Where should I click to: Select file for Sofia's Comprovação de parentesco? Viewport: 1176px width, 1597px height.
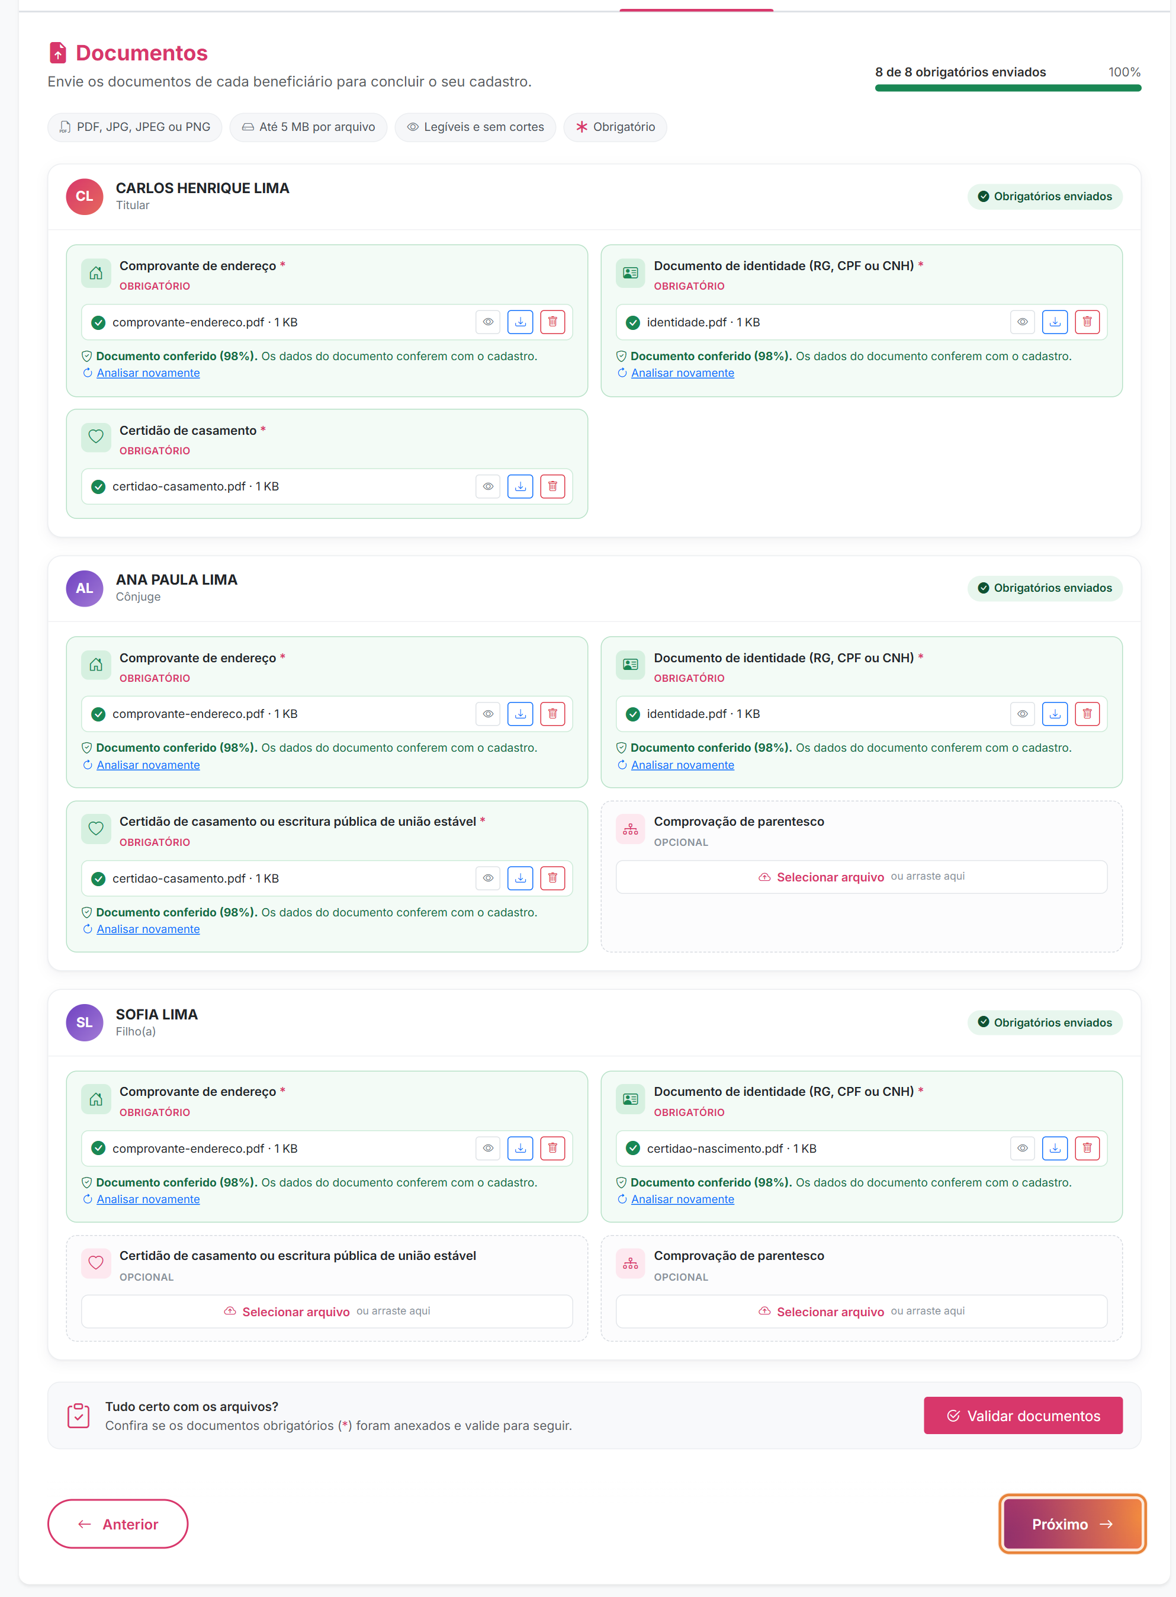pos(862,1311)
